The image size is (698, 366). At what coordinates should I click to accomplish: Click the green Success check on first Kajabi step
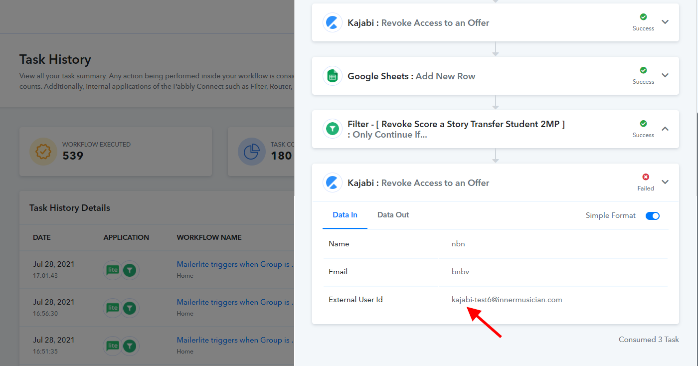(643, 17)
